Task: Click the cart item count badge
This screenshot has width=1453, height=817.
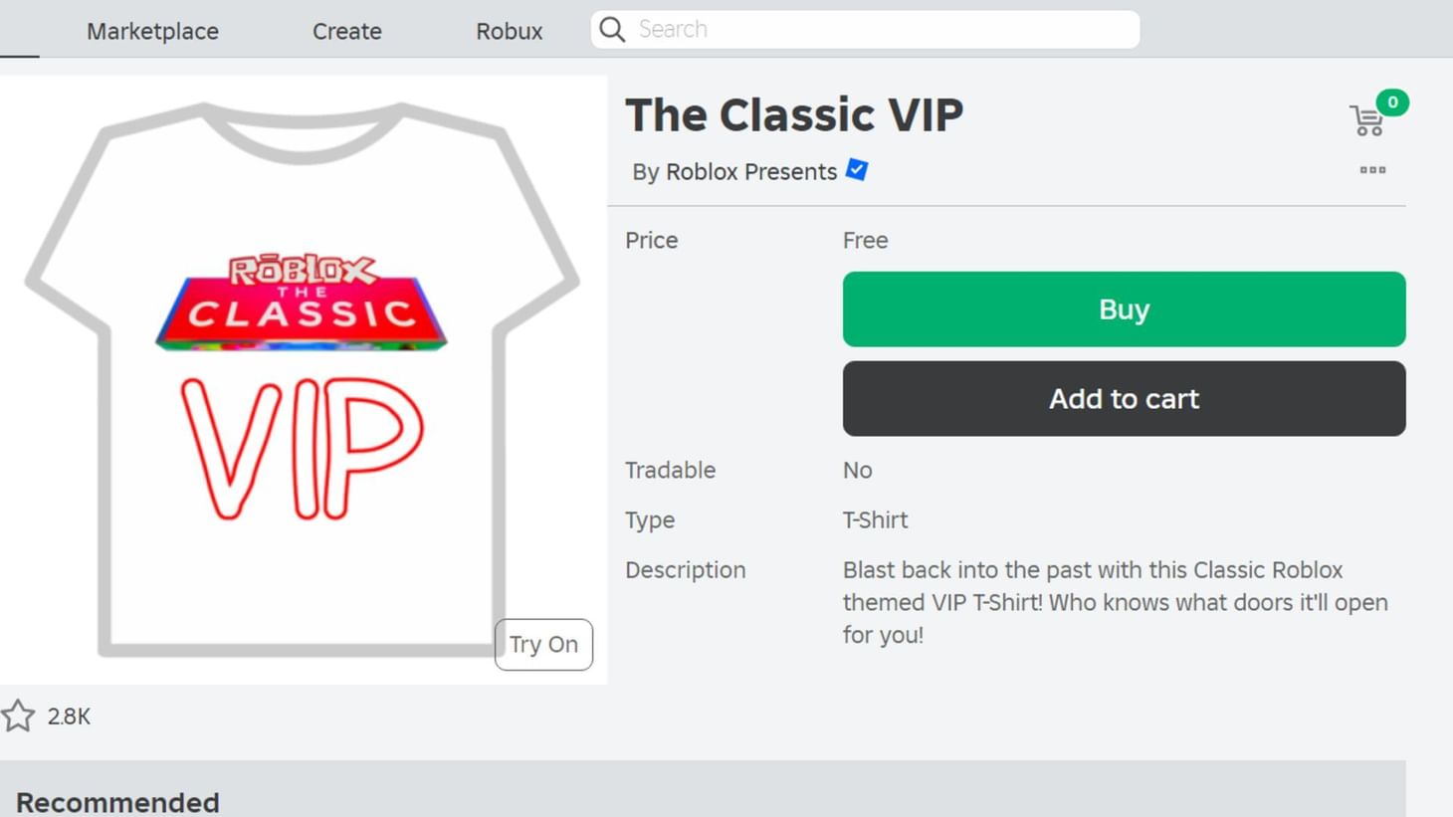Action: point(1392,102)
